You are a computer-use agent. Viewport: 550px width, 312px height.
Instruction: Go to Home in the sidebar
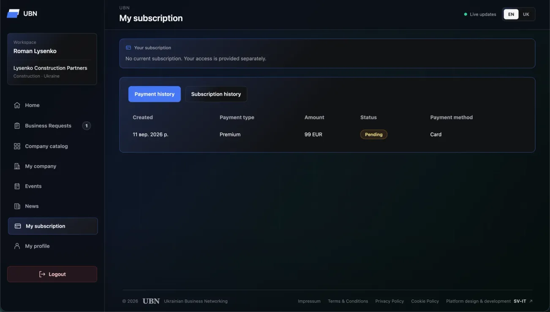click(x=53, y=105)
